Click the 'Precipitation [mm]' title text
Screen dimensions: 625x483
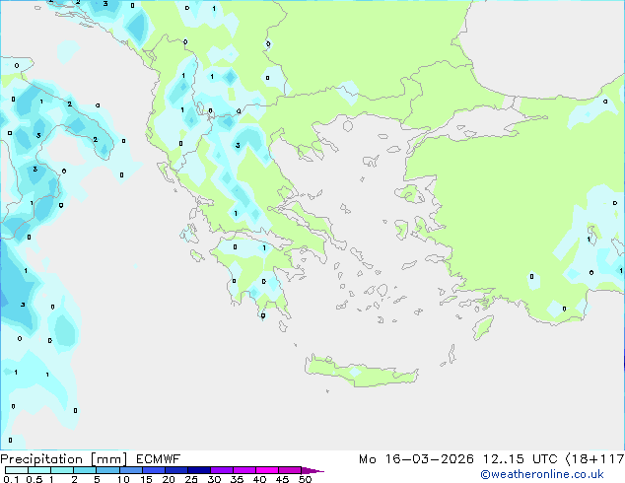pos(64,459)
